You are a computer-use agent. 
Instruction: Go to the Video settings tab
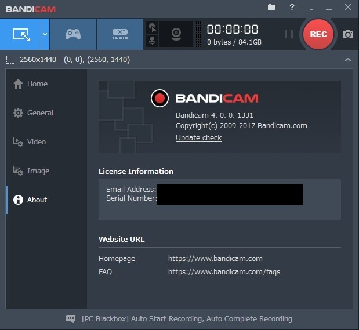37,142
